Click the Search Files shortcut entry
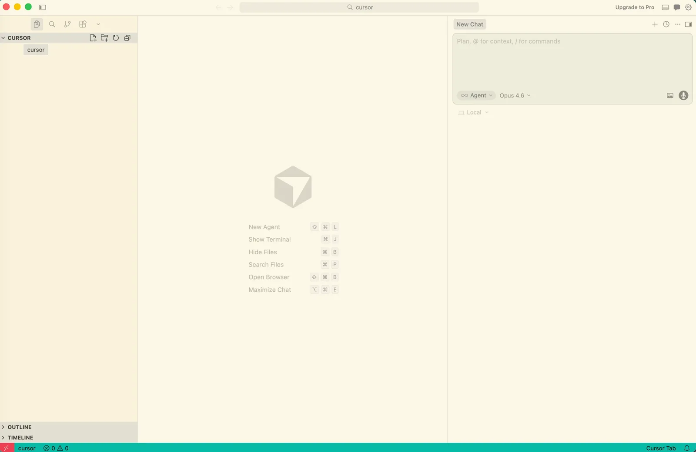Screen dimensions: 696x452 coord(293,265)
